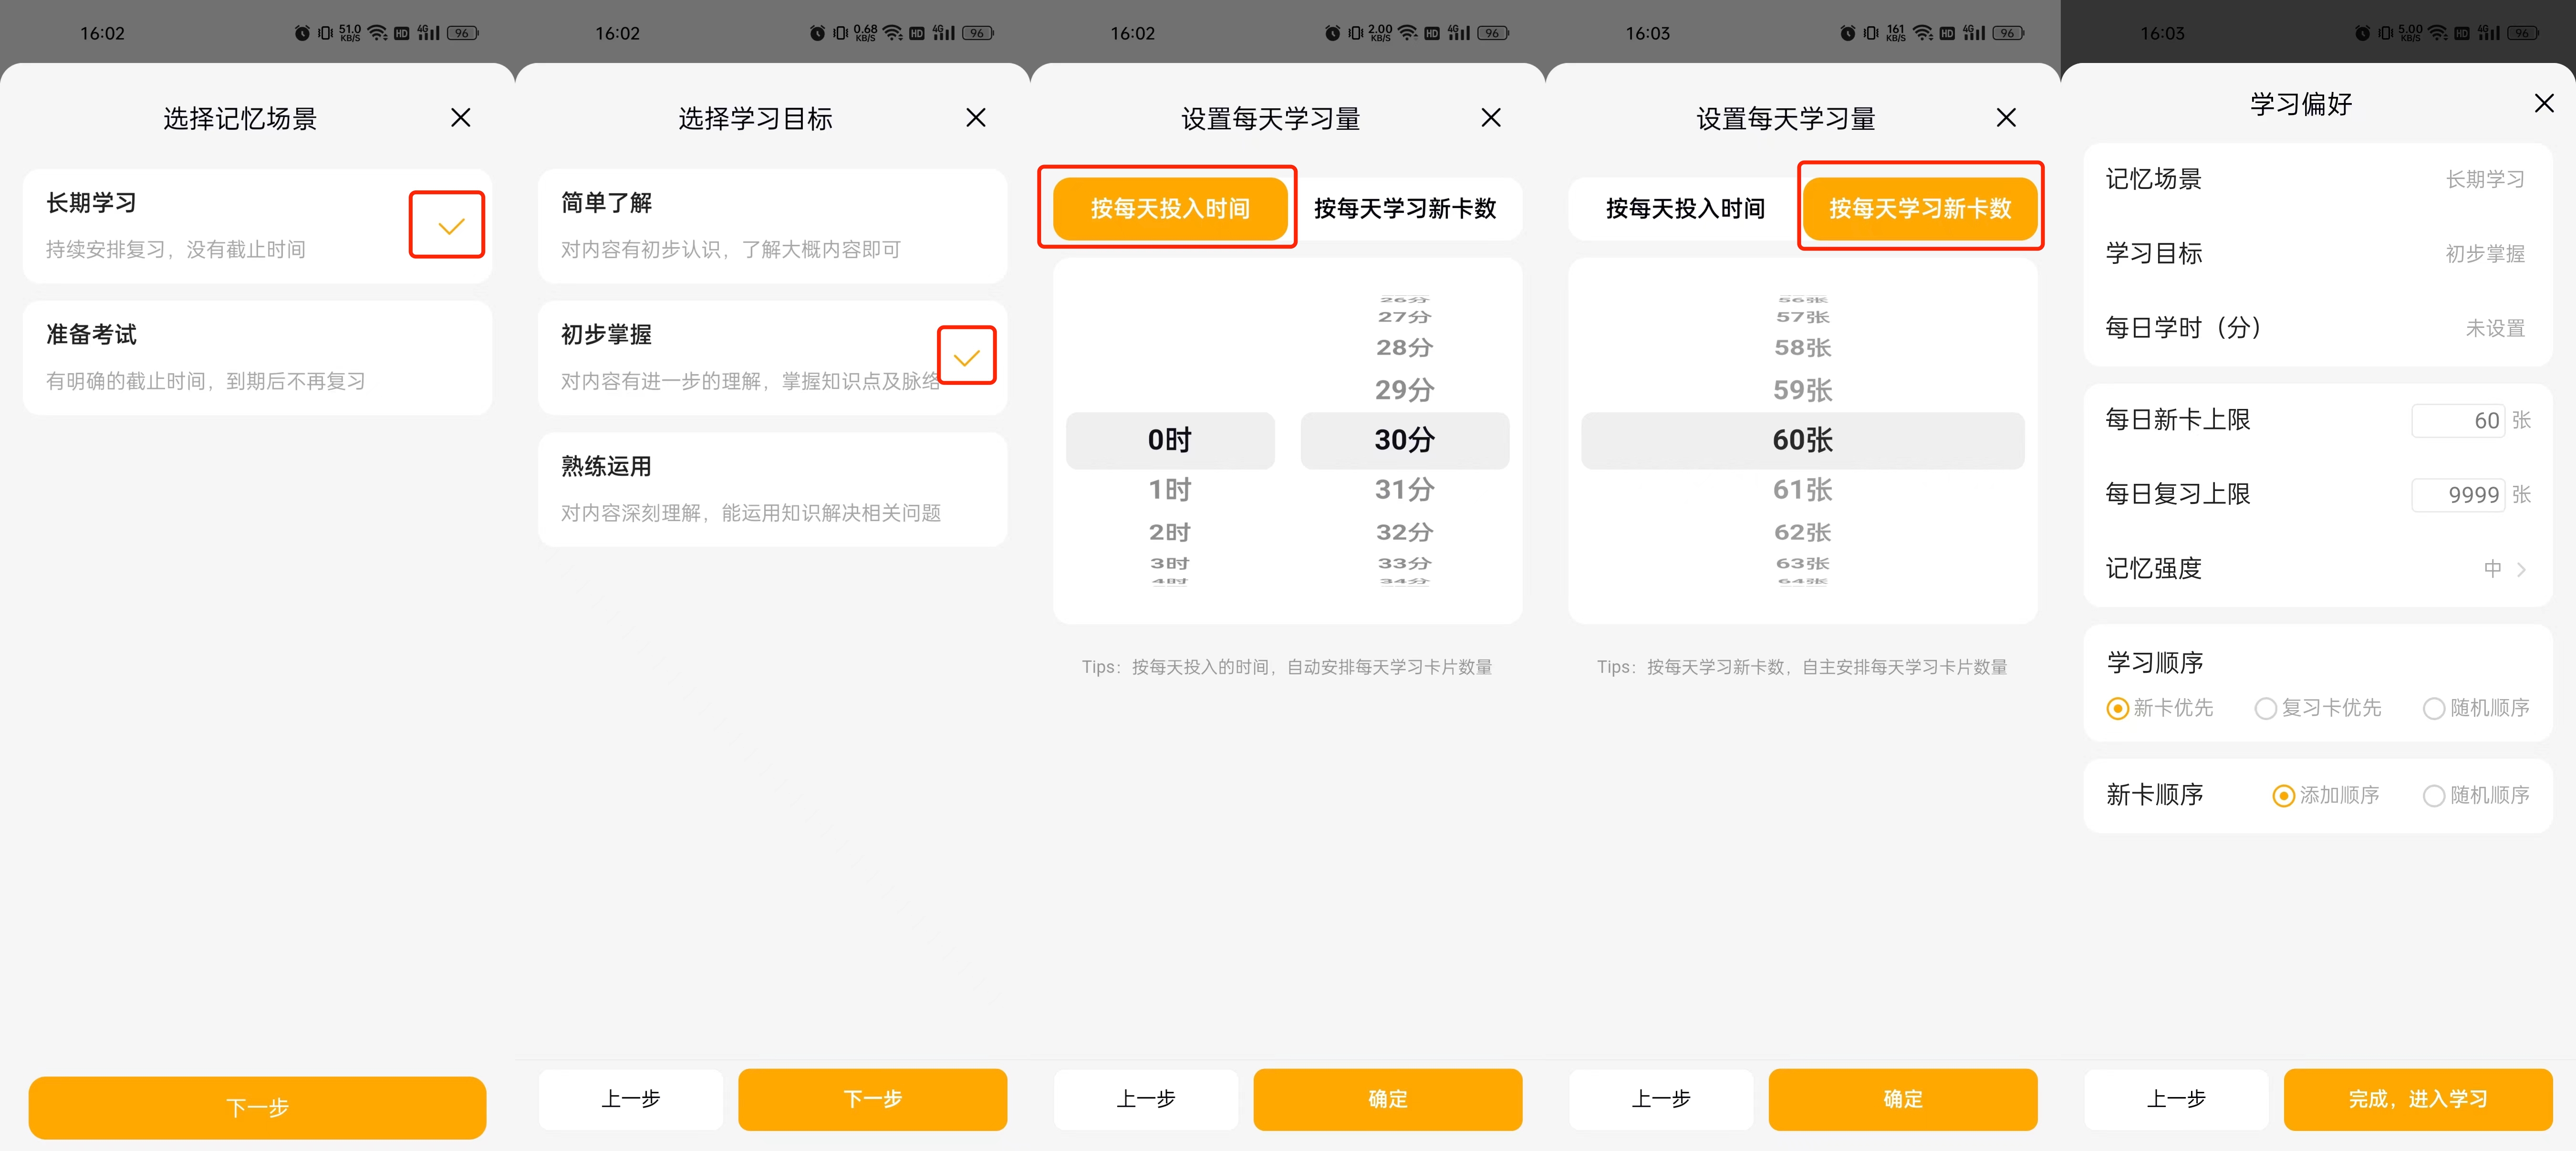Edit the 每日复习上限 field showing 9999
Image resolution: width=2576 pixels, height=1151 pixels.
point(2459,494)
